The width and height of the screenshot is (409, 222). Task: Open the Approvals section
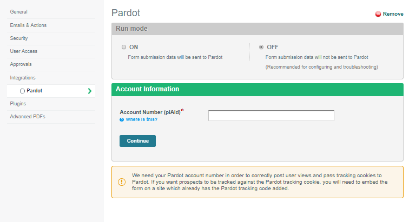click(x=21, y=64)
